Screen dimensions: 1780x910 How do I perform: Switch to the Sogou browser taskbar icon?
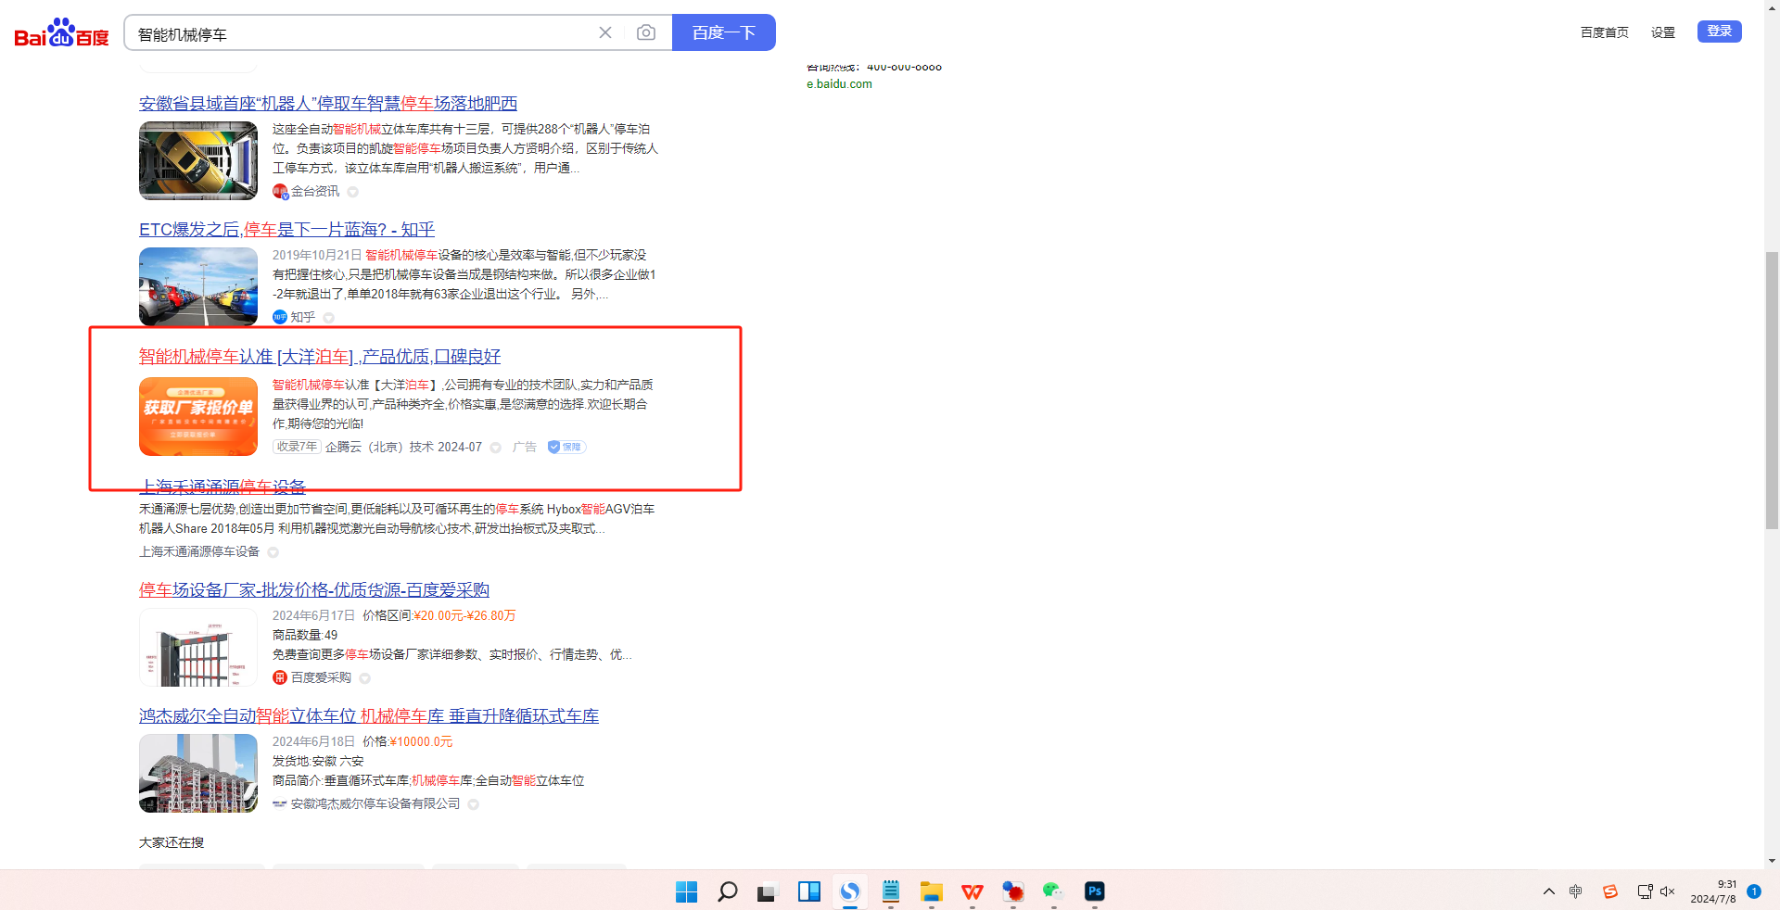tap(850, 891)
